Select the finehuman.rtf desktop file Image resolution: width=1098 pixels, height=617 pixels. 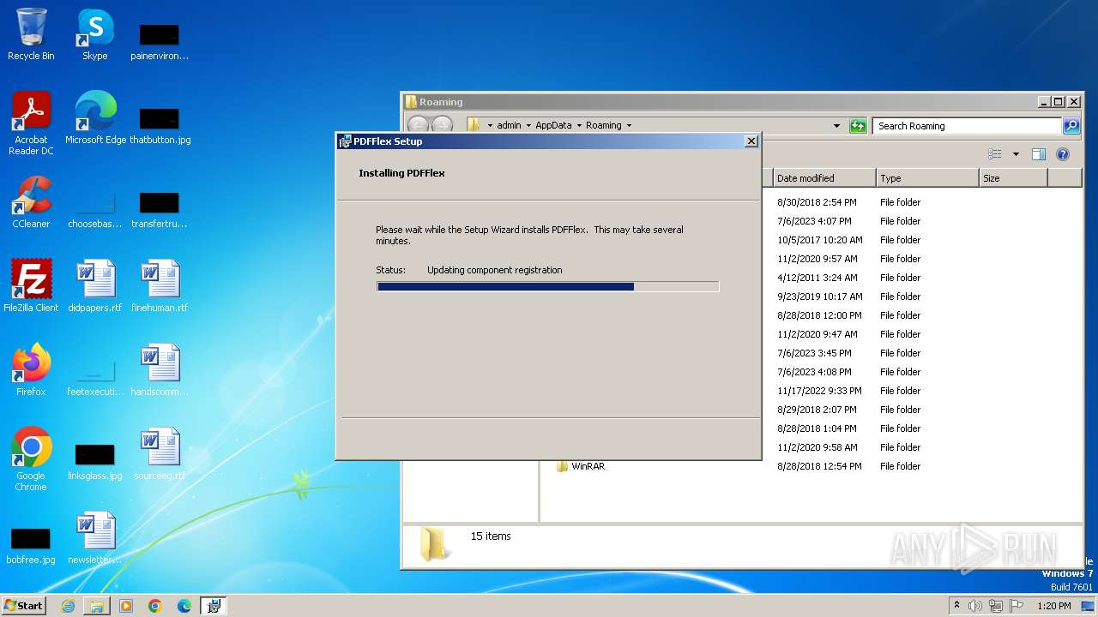pyautogui.click(x=160, y=286)
